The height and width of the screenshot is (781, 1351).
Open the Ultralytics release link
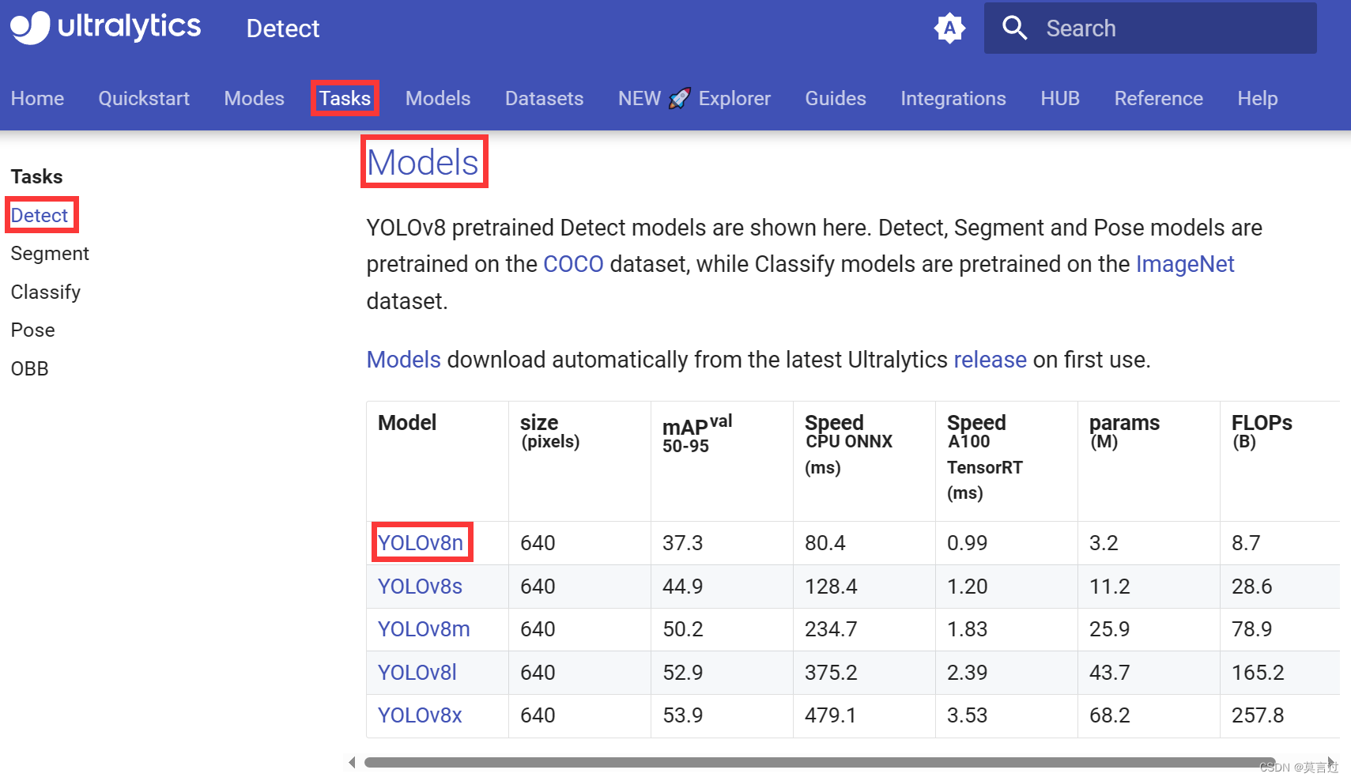(990, 360)
